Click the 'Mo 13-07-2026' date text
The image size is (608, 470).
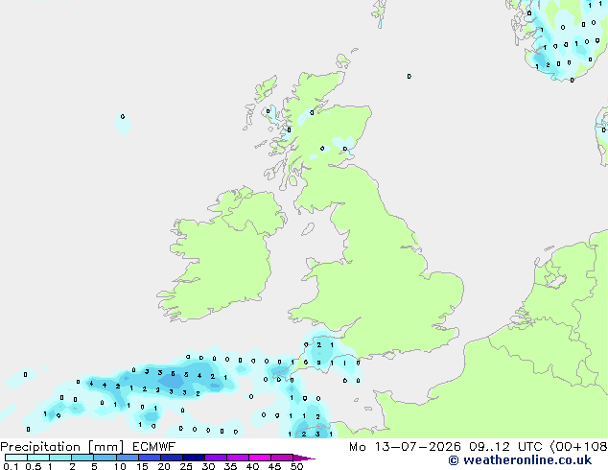[x=405, y=447]
